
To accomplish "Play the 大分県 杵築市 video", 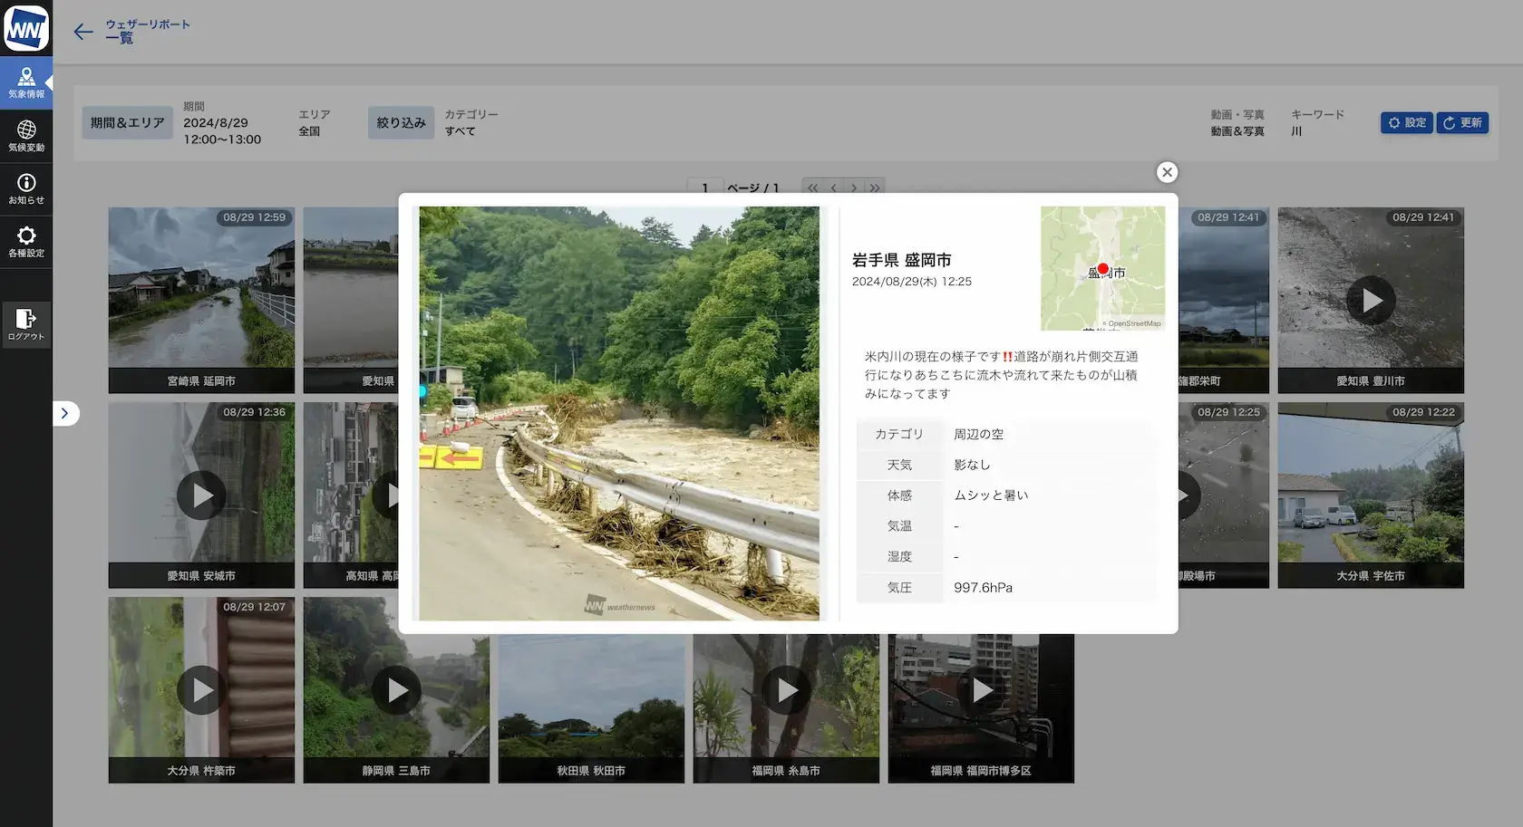I will pos(201,690).
